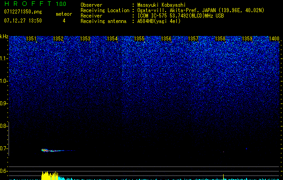Click the Observer field label
The image size is (283, 180).
coord(91,5)
